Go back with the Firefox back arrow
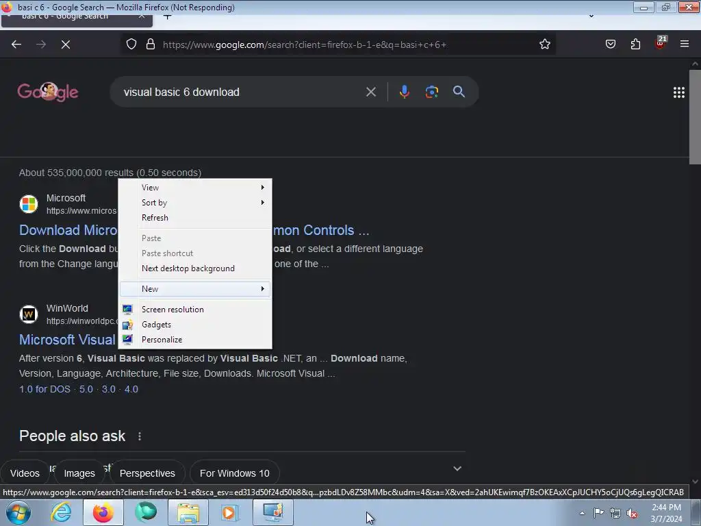This screenshot has width=701, height=526. tap(16, 45)
